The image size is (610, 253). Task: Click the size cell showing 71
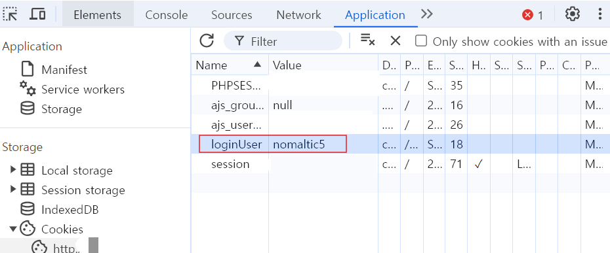pyautogui.click(x=457, y=164)
